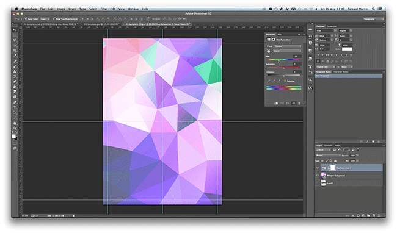Select the Eyedropper tool
The width and height of the screenshot is (397, 233).
tap(15, 56)
